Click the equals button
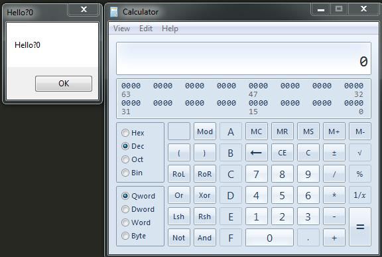Image resolution: width=382 pixels, height=257 pixels. (360, 226)
